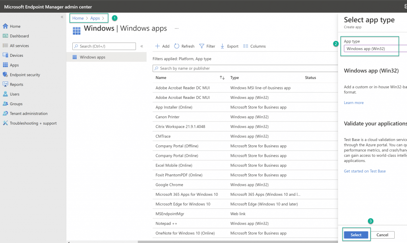The width and height of the screenshot is (407, 243).
Task: Export the apps list
Action: pos(229,46)
